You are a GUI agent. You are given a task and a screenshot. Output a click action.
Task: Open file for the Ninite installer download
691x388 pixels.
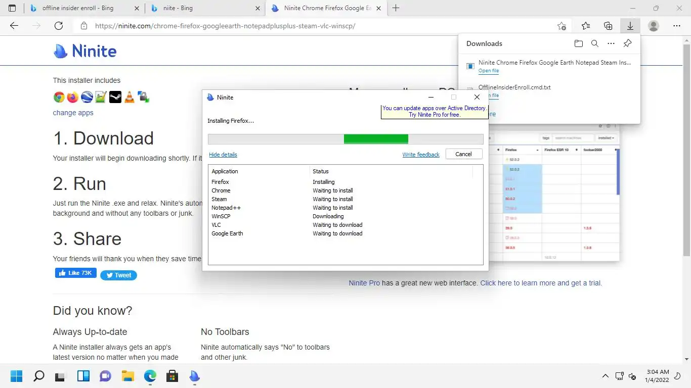[x=489, y=71]
